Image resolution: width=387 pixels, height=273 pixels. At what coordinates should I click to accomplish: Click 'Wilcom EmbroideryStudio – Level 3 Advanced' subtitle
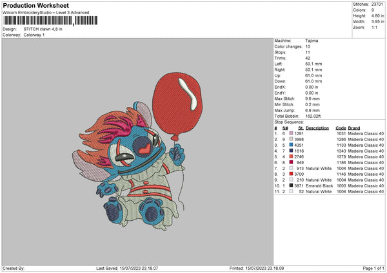pos(46,13)
